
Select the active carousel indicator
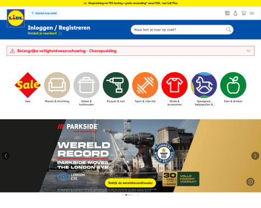(x=129, y=195)
